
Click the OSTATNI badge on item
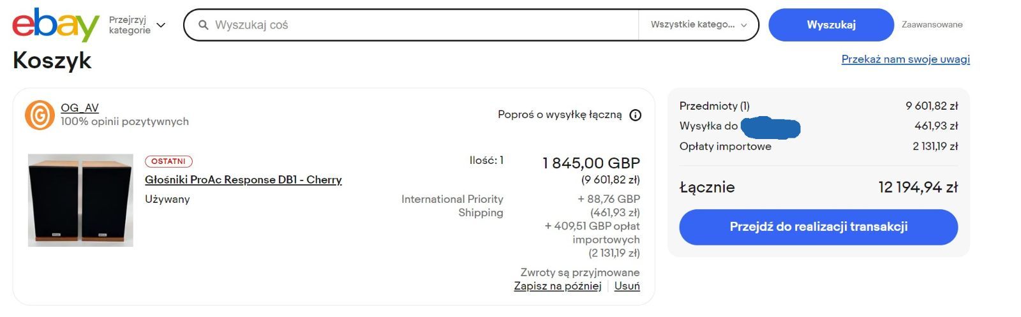tap(168, 161)
